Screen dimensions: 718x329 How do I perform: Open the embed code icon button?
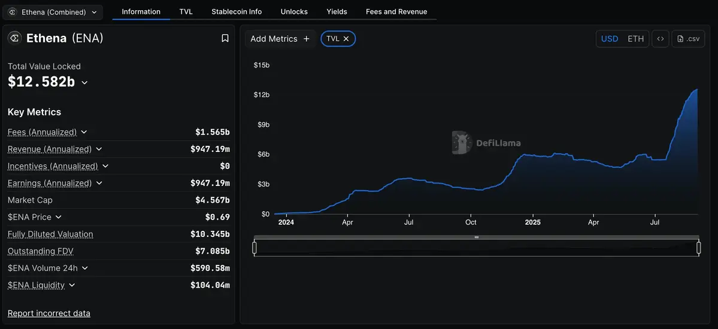tap(660, 39)
